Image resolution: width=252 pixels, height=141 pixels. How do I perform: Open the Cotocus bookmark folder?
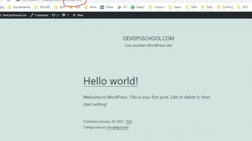point(157,7)
